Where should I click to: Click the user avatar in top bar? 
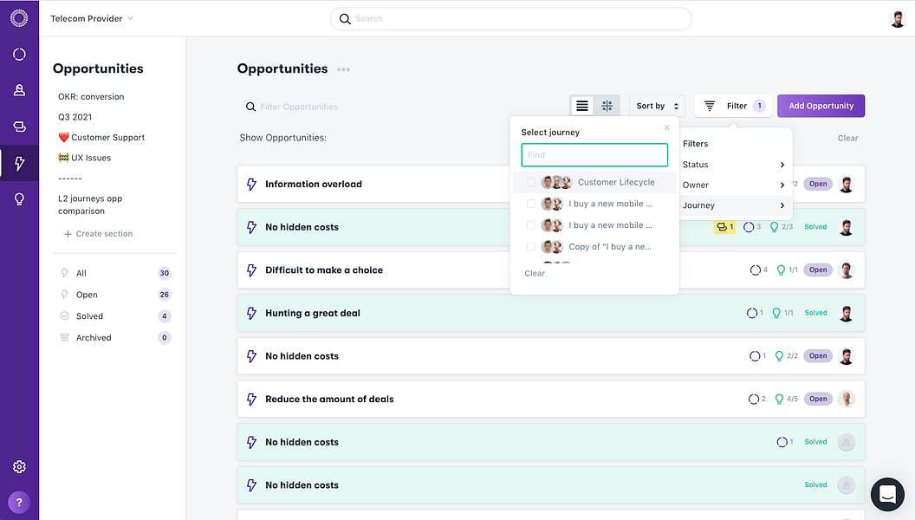tap(897, 19)
